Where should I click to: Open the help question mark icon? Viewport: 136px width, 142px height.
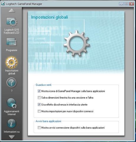12,83
